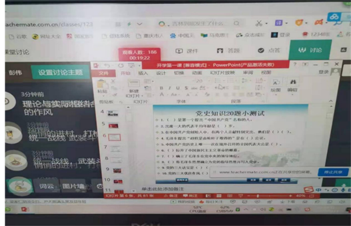Select the 讨论 discussion tab
The height and width of the screenshot is (226, 351).
click(310, 50)
